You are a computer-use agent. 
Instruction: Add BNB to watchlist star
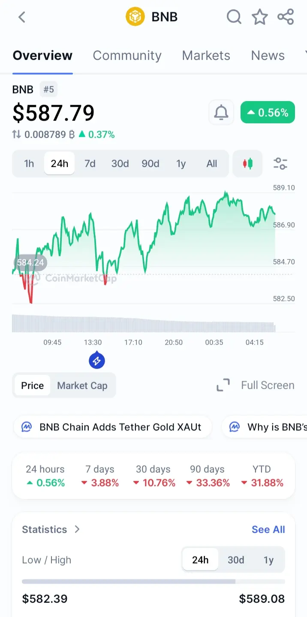[x=259, y=17]
